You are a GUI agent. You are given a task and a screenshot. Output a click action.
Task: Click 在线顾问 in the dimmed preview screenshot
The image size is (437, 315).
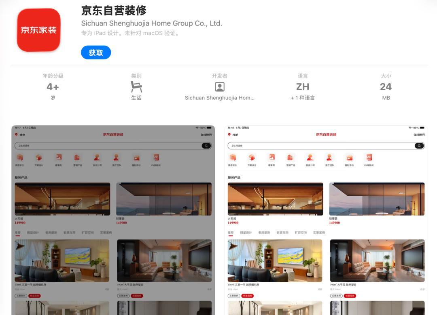[206, 134]
